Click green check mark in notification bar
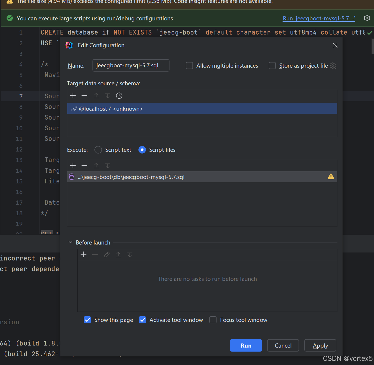Viewport: 374px width, 365px height. click(x=10, y=18)
